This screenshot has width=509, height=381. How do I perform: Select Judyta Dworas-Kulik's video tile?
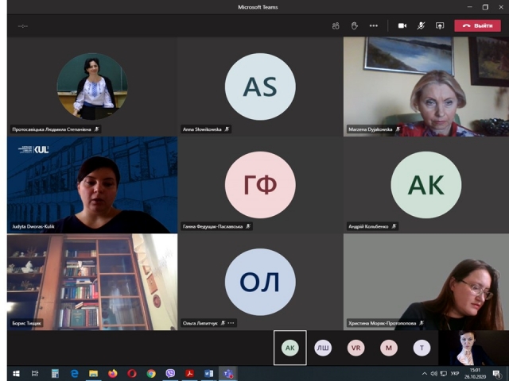pos(92,185)
